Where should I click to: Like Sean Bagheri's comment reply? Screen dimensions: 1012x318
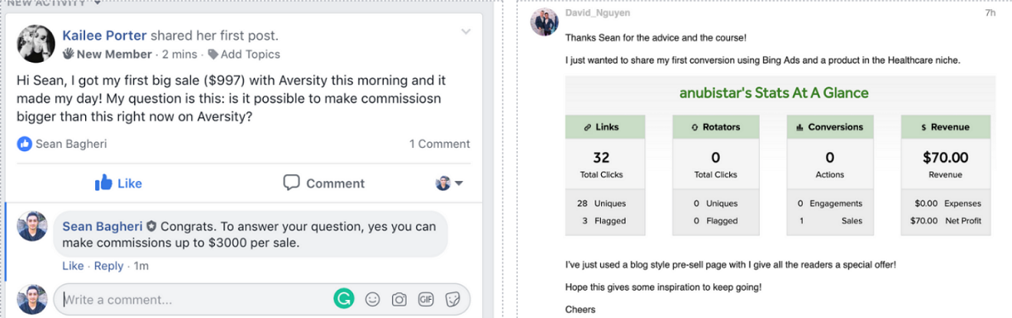(x=73, y=266)
